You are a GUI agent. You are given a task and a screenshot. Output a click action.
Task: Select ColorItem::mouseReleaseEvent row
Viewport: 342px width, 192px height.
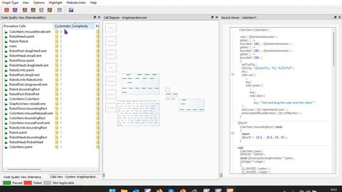point(51,114)
